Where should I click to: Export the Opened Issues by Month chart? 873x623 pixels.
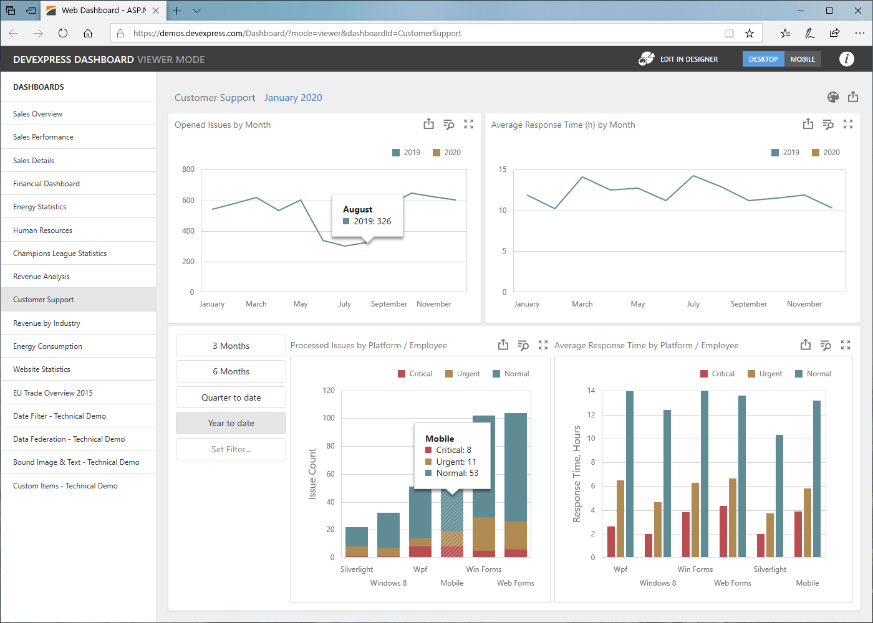[x=428, y=124]
